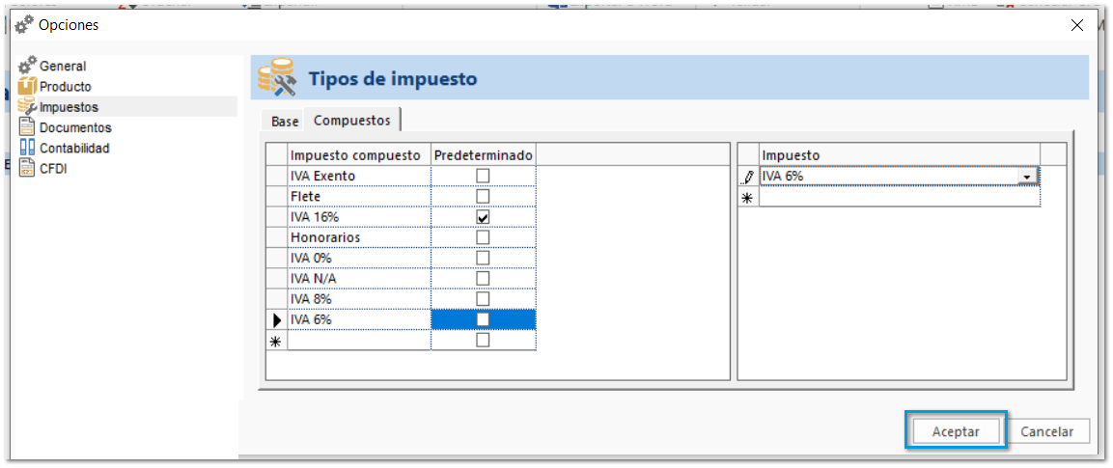The height and width of the screenshot is (468, 1113).
Task: Enable Predeterminado for IVA 8%
Action: click(483, 299)
